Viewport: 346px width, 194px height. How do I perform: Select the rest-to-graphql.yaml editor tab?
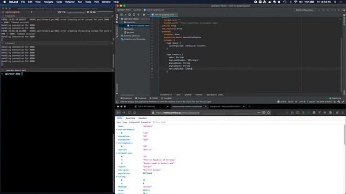click(x=164, y=15)
